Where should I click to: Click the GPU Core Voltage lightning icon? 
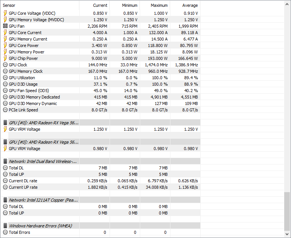5,13
